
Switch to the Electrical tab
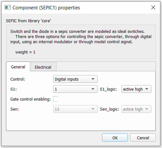[43, 67]
